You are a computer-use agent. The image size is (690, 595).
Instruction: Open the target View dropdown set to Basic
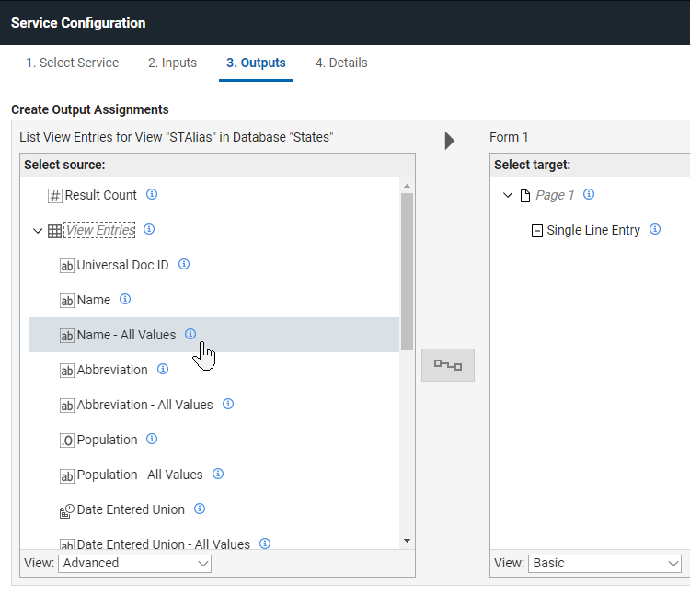coord(604,563)
